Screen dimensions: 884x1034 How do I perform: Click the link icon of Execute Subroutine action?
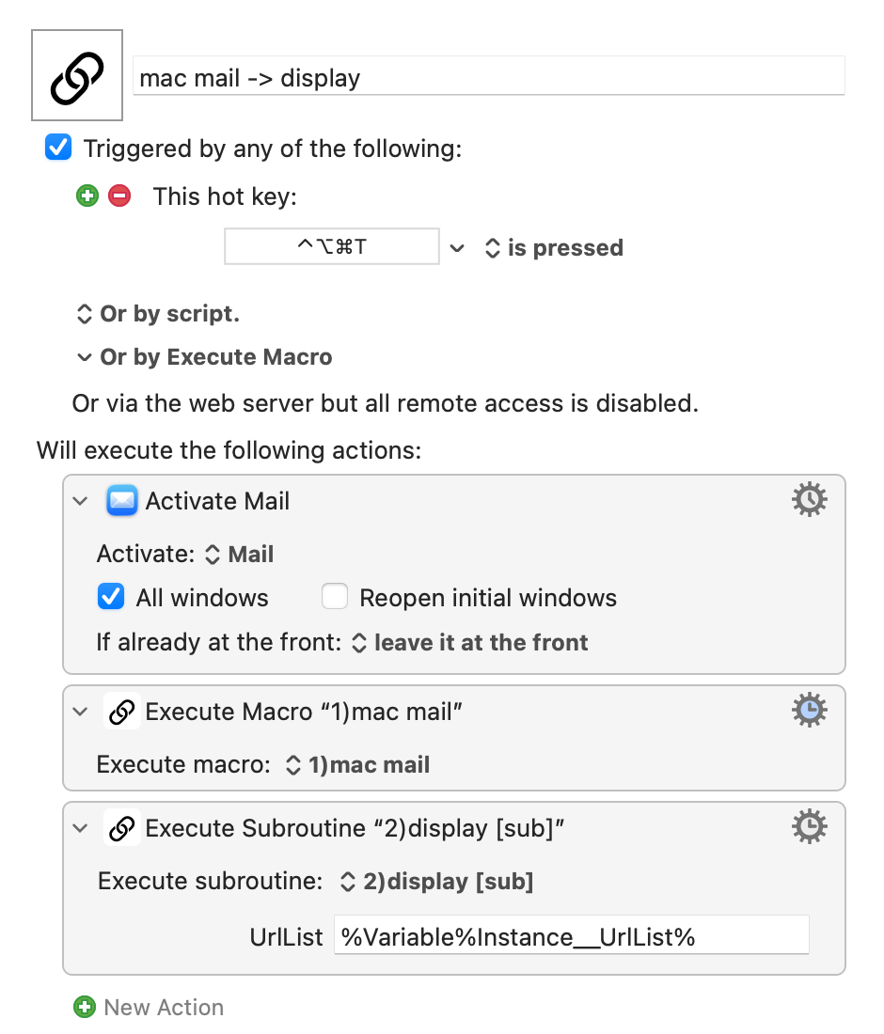tap(122, 827)
